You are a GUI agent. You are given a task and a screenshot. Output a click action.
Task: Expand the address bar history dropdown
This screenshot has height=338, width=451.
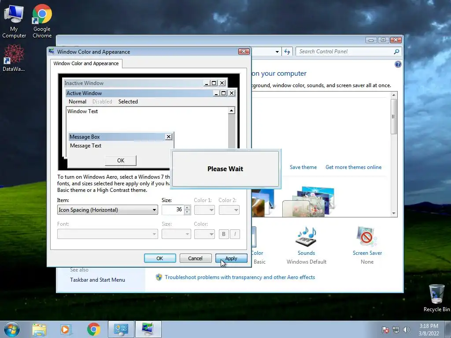click(277, 52)
